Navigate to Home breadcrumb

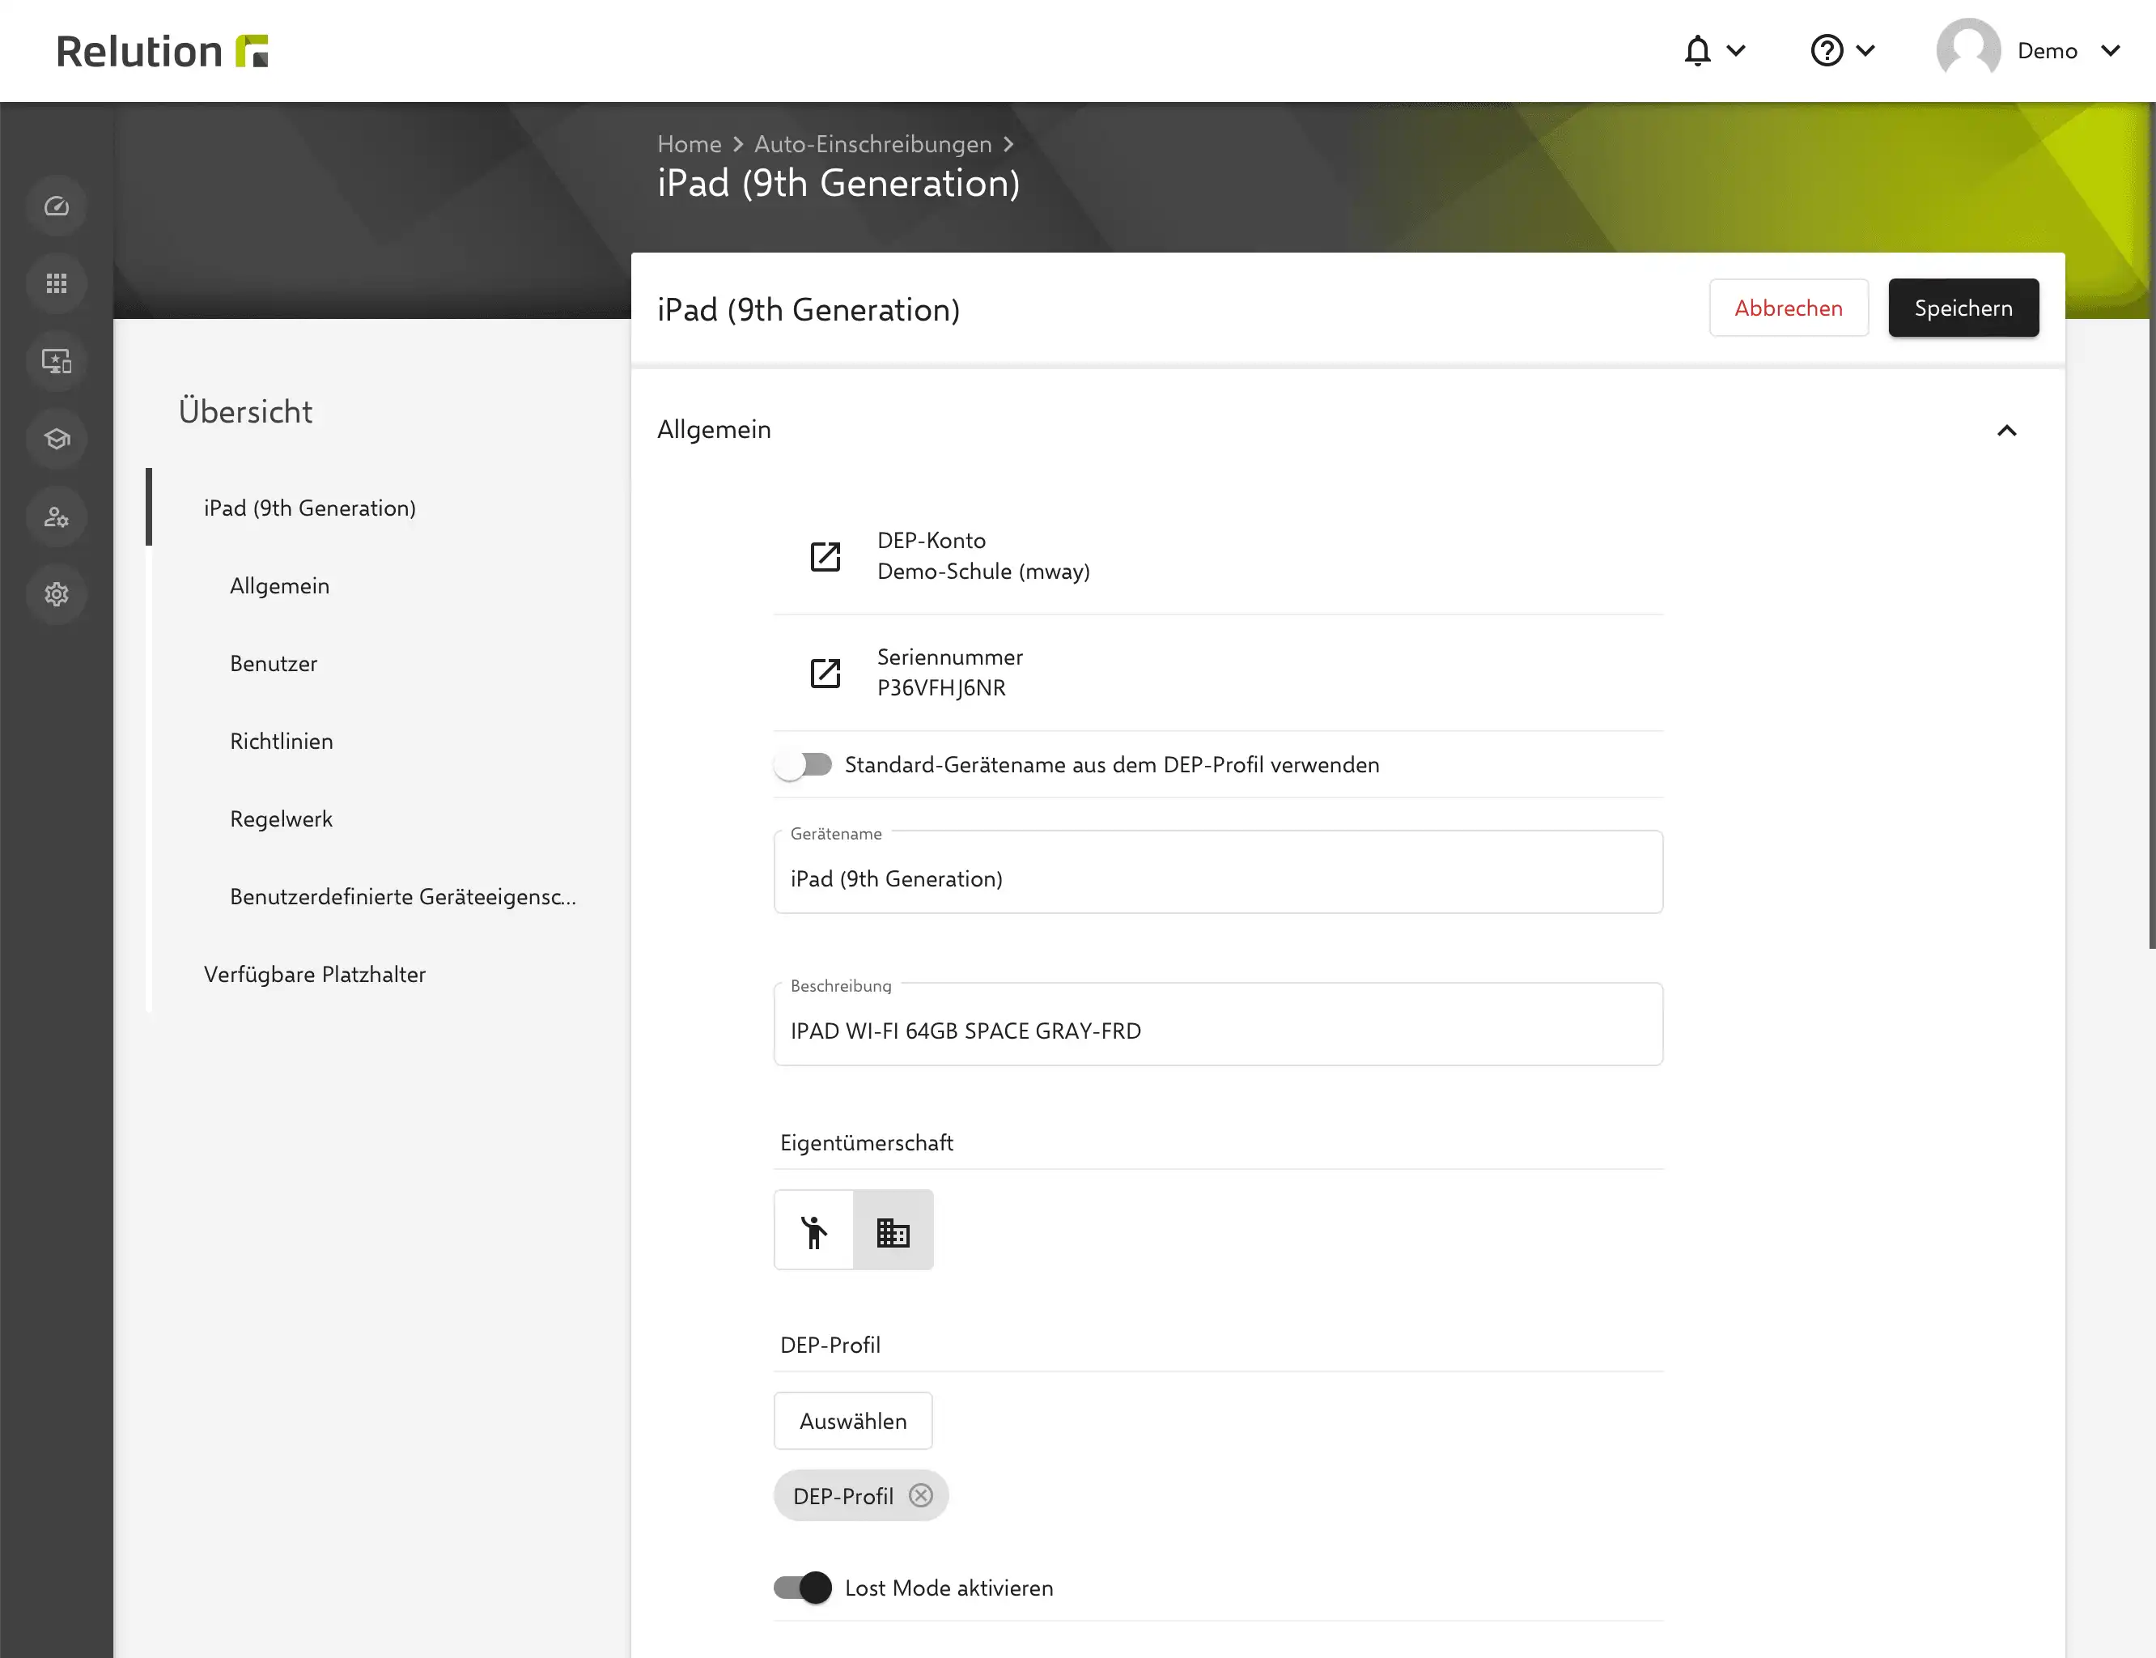(x=690, y=144)
